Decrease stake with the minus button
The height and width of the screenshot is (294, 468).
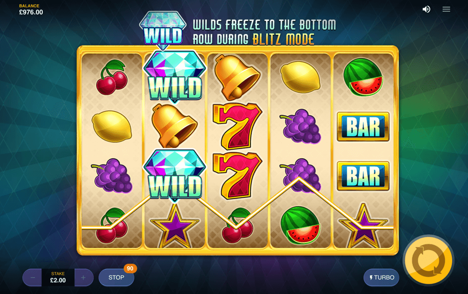(x=33, y=278)
